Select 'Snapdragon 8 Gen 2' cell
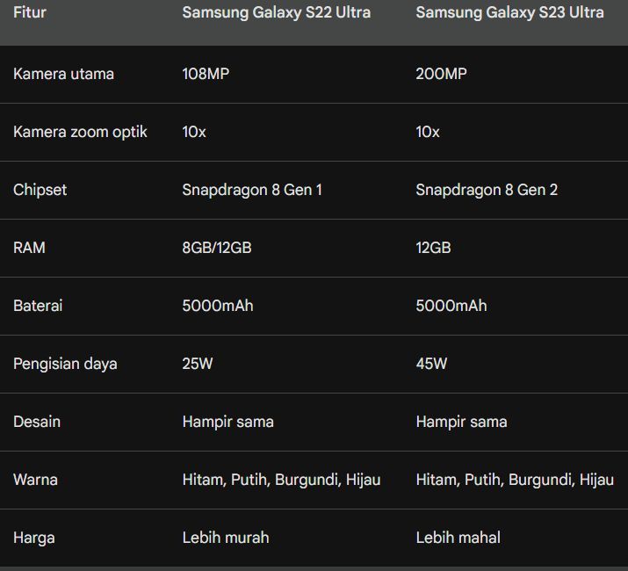Image resolution: width=628 pixels, height=571 pixels. 487,191
